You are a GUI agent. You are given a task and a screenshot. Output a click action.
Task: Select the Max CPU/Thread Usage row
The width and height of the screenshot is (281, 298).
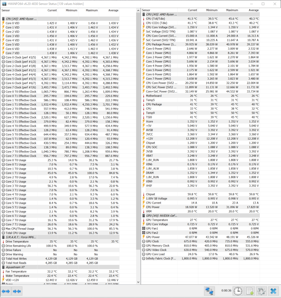coord(60,229)
